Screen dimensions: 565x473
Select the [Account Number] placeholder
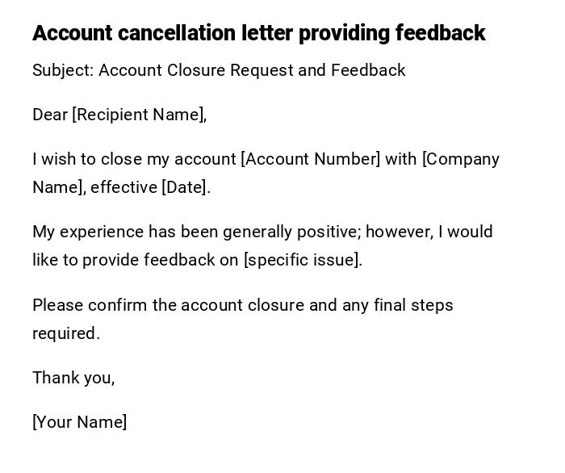click(311, 159)
